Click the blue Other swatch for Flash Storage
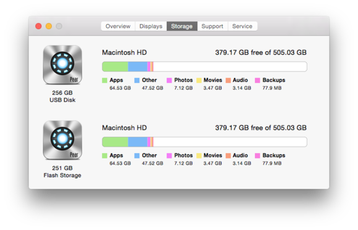358x230 pixels. point(137,155)
